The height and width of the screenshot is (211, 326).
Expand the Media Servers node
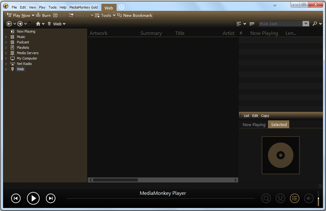[x=6, y=53]
